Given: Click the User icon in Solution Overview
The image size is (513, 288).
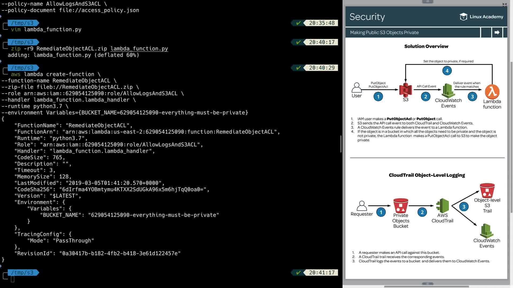Looking at the screenshot, I should 356,87.
